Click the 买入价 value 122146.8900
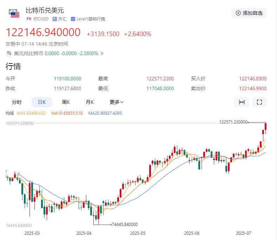The width and height of the screenshot is (277, 240). pyautogui.click(x=253, y=79)
